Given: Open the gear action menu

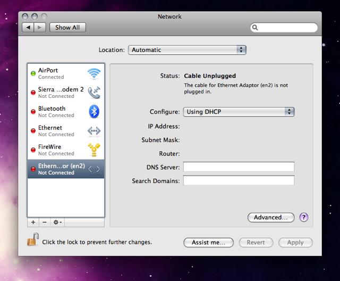Looking at the screenshot, I should coord(57,222).
